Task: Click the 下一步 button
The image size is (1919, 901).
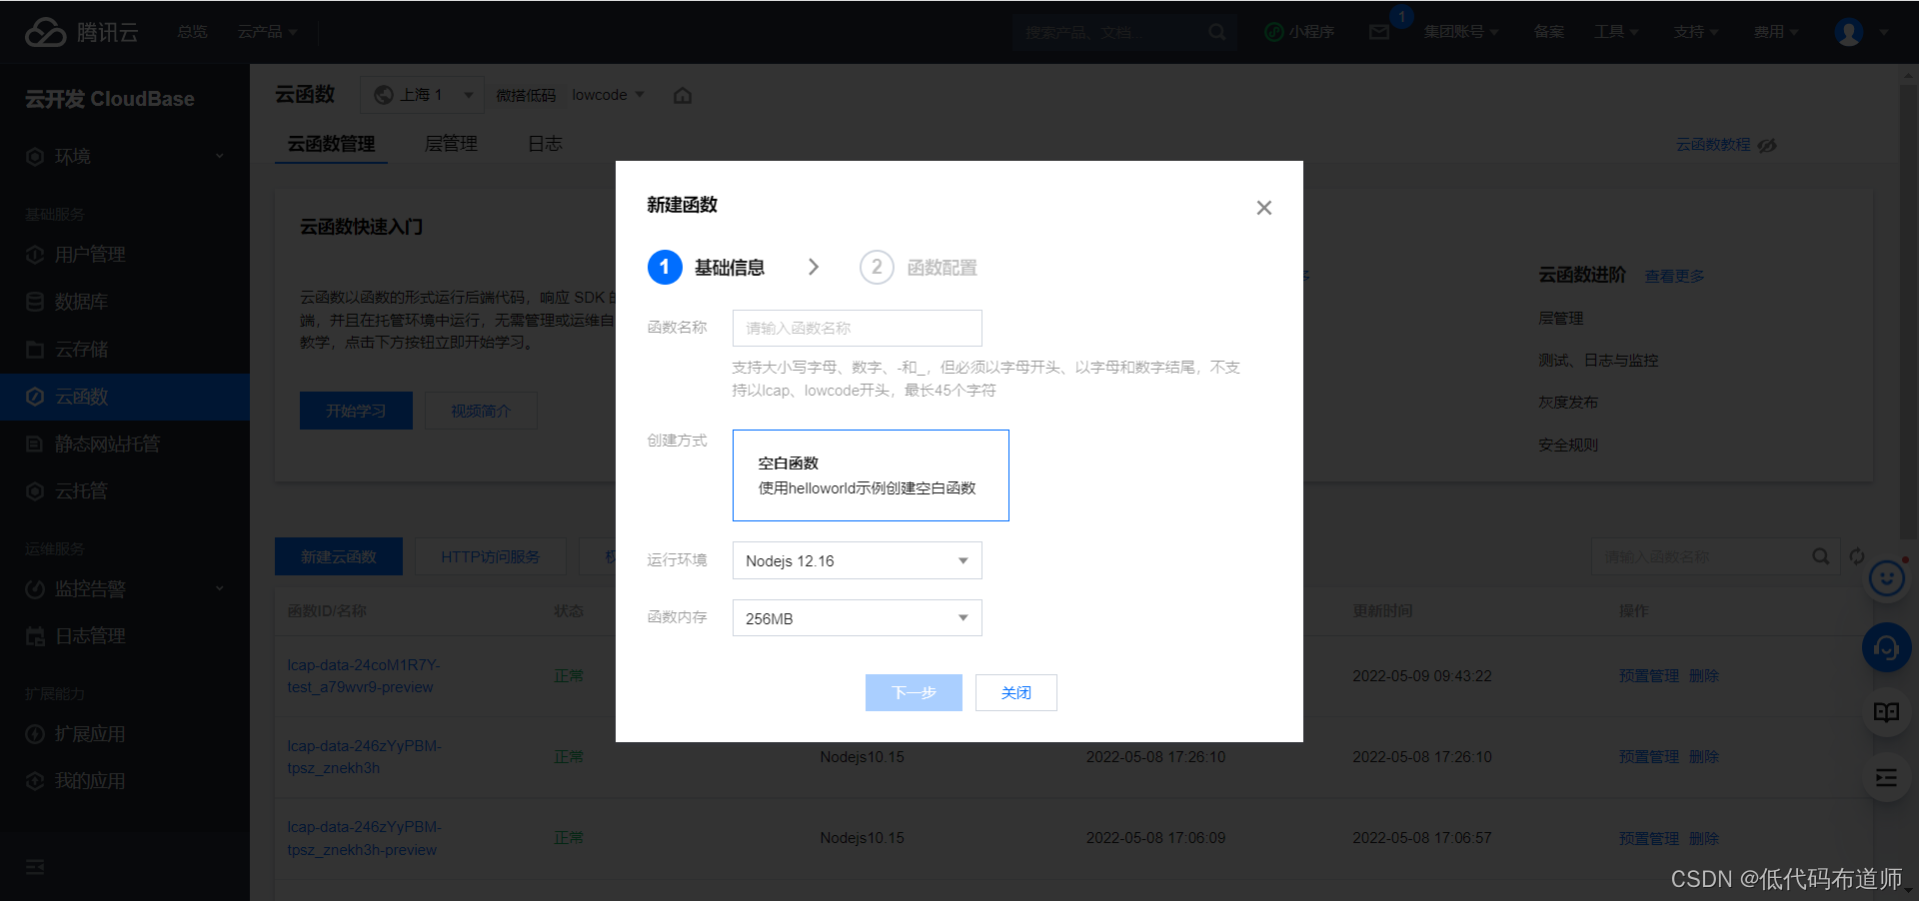Action: (914, 692)
